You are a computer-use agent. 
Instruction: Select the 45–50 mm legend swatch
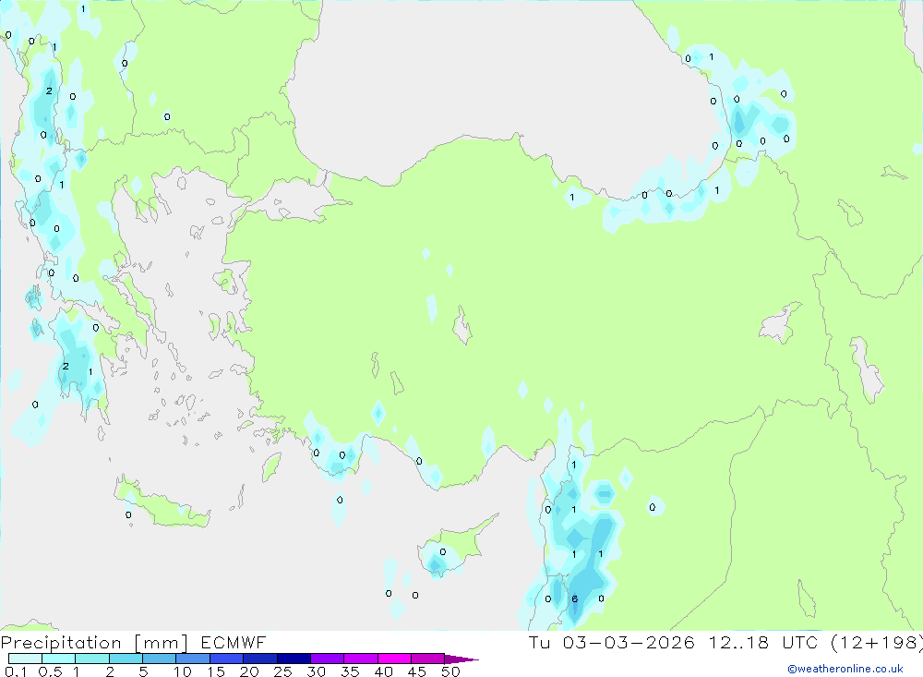[428, 659]
